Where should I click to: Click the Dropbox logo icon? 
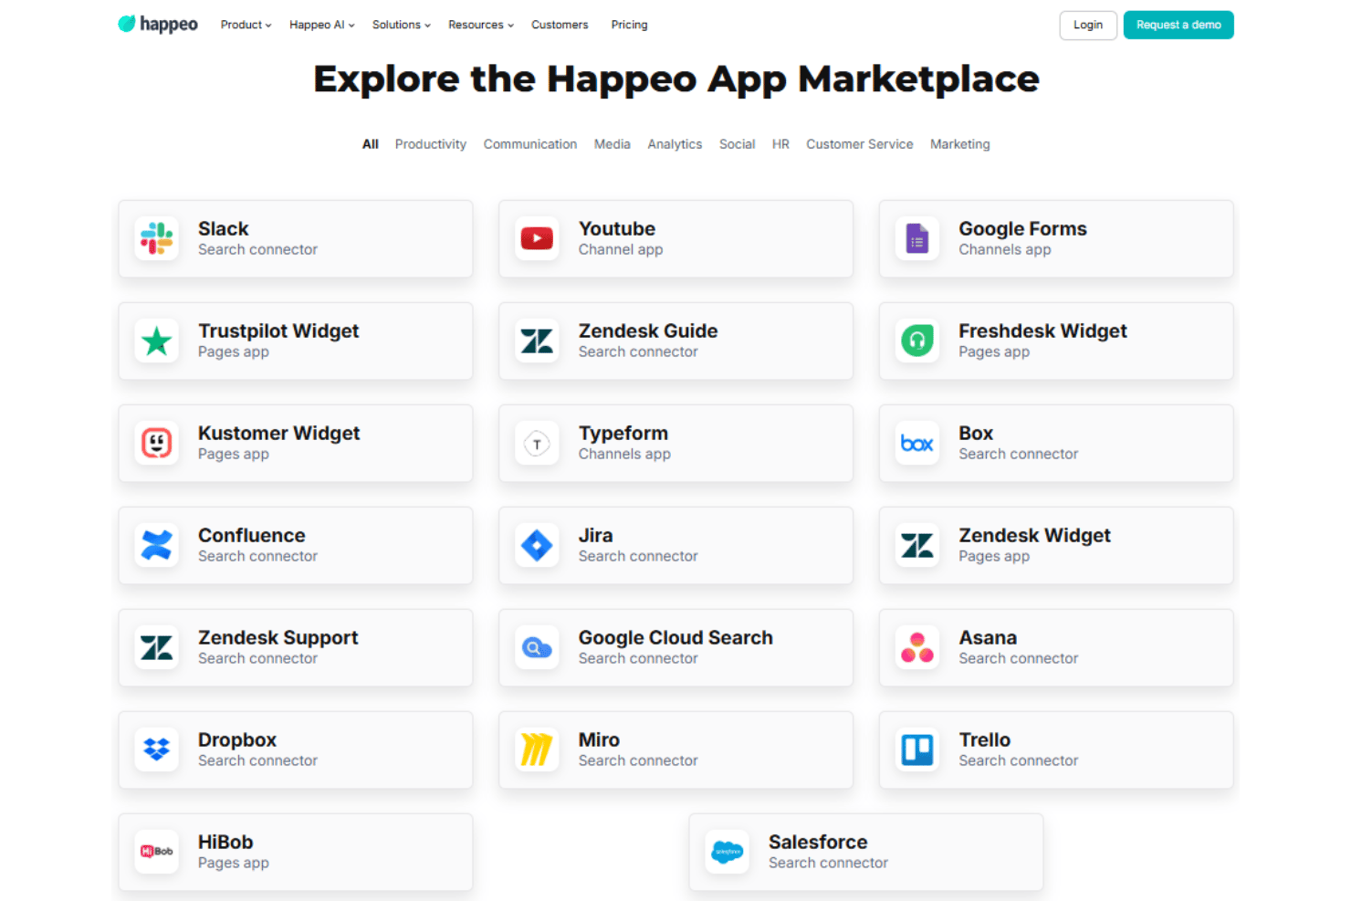(x=157, y=749)
